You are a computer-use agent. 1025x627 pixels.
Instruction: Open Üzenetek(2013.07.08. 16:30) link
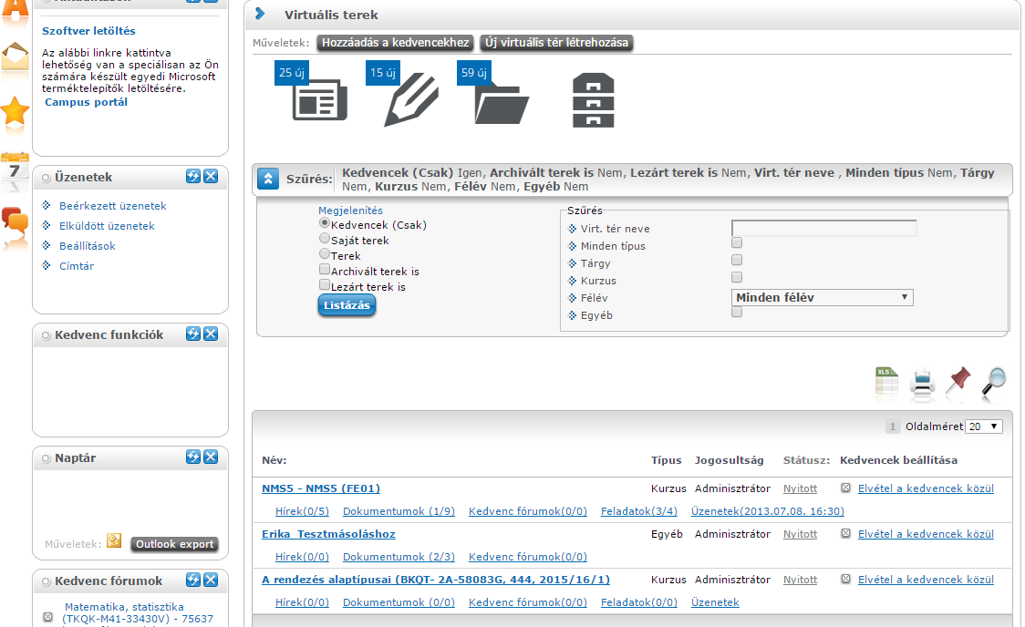pos(768,510)
